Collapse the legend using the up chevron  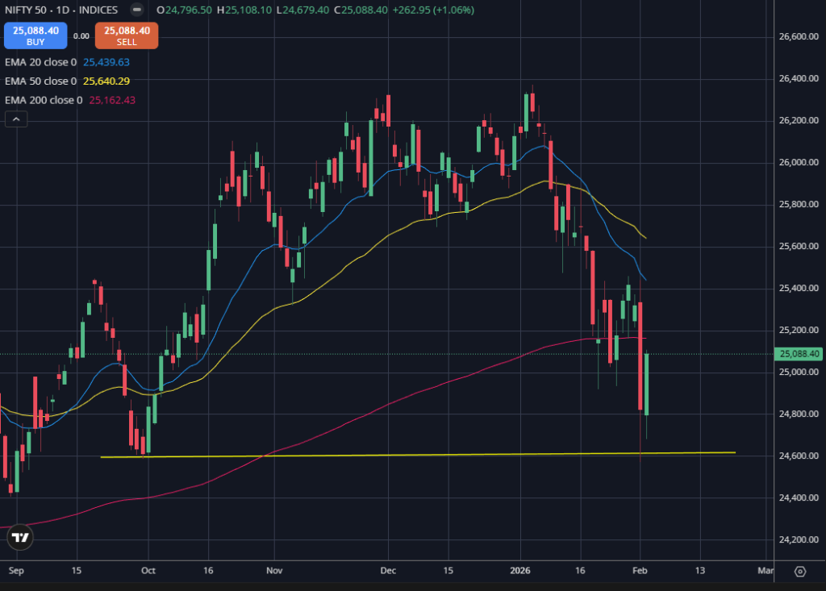point(16,119)
